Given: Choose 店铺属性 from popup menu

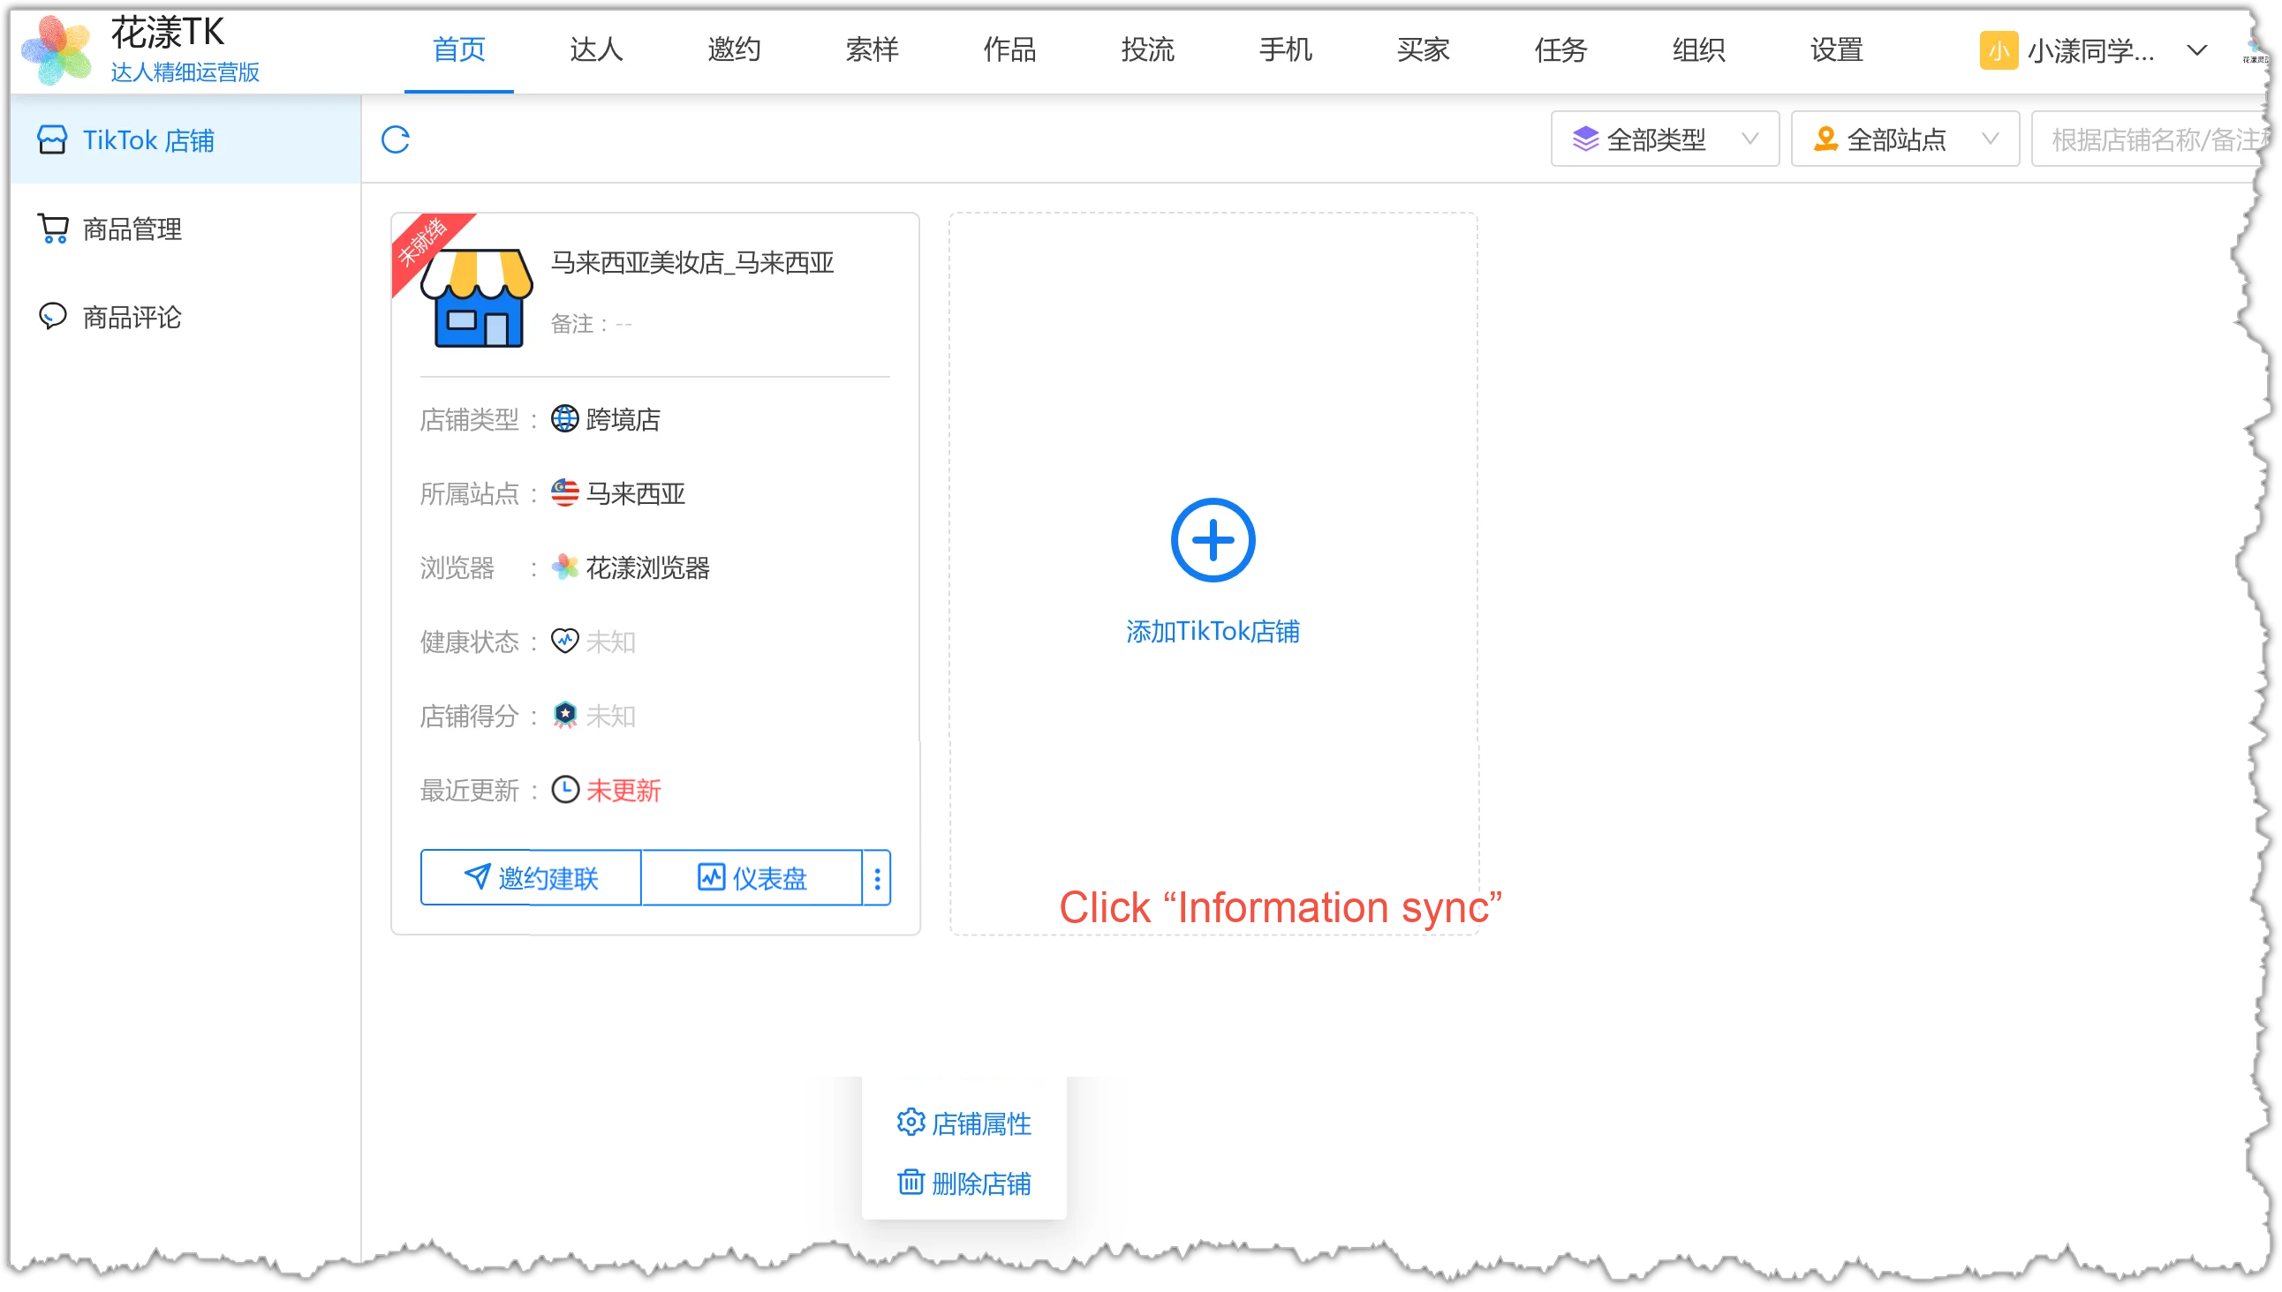Looking at the screenshot, I should 963,1123.
